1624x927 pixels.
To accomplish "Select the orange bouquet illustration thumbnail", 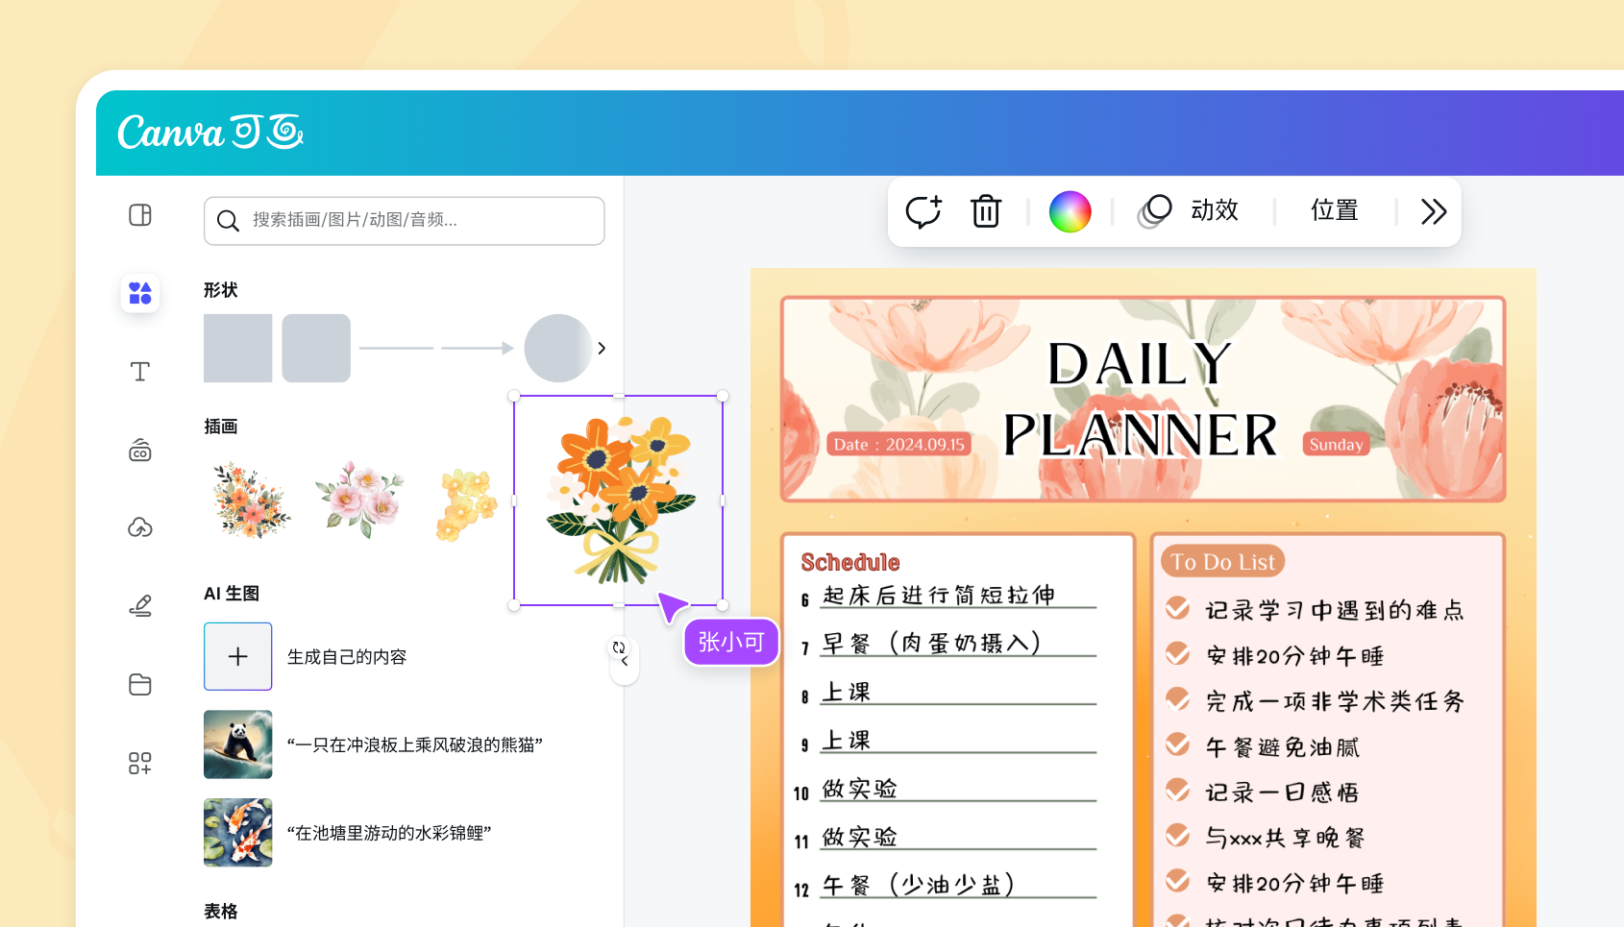I will tap(252, 500).
